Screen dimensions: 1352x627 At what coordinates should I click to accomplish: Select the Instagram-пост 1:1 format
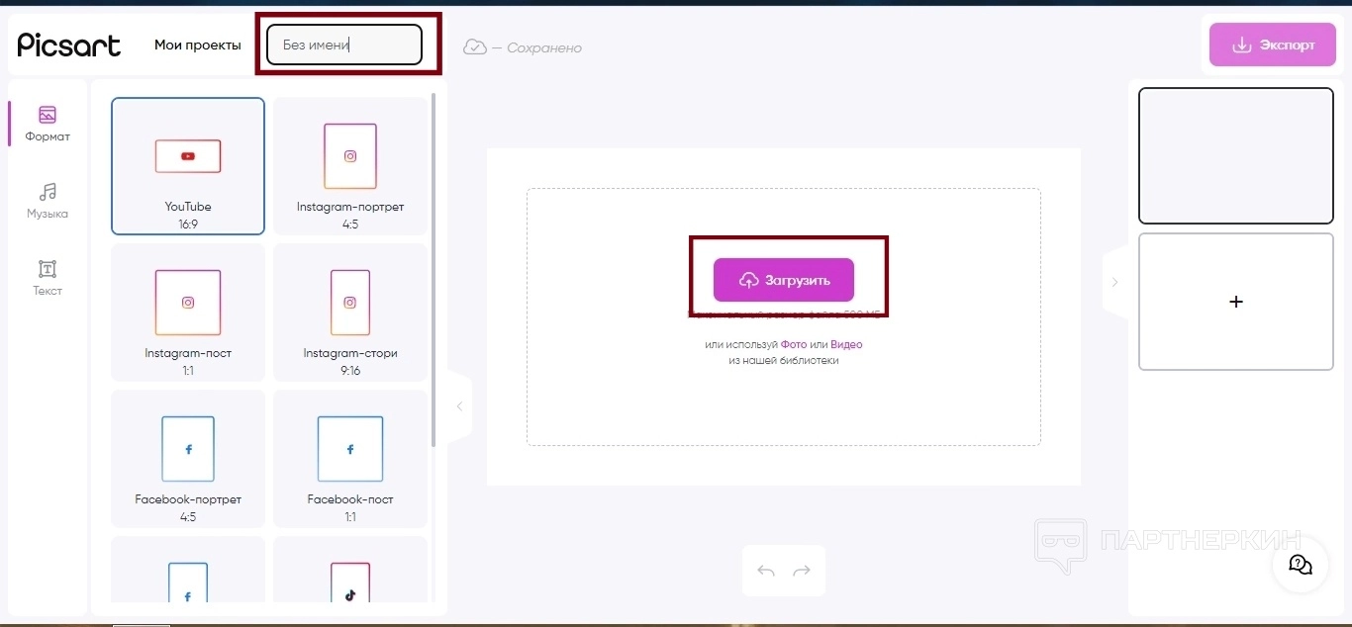point(188,313)
